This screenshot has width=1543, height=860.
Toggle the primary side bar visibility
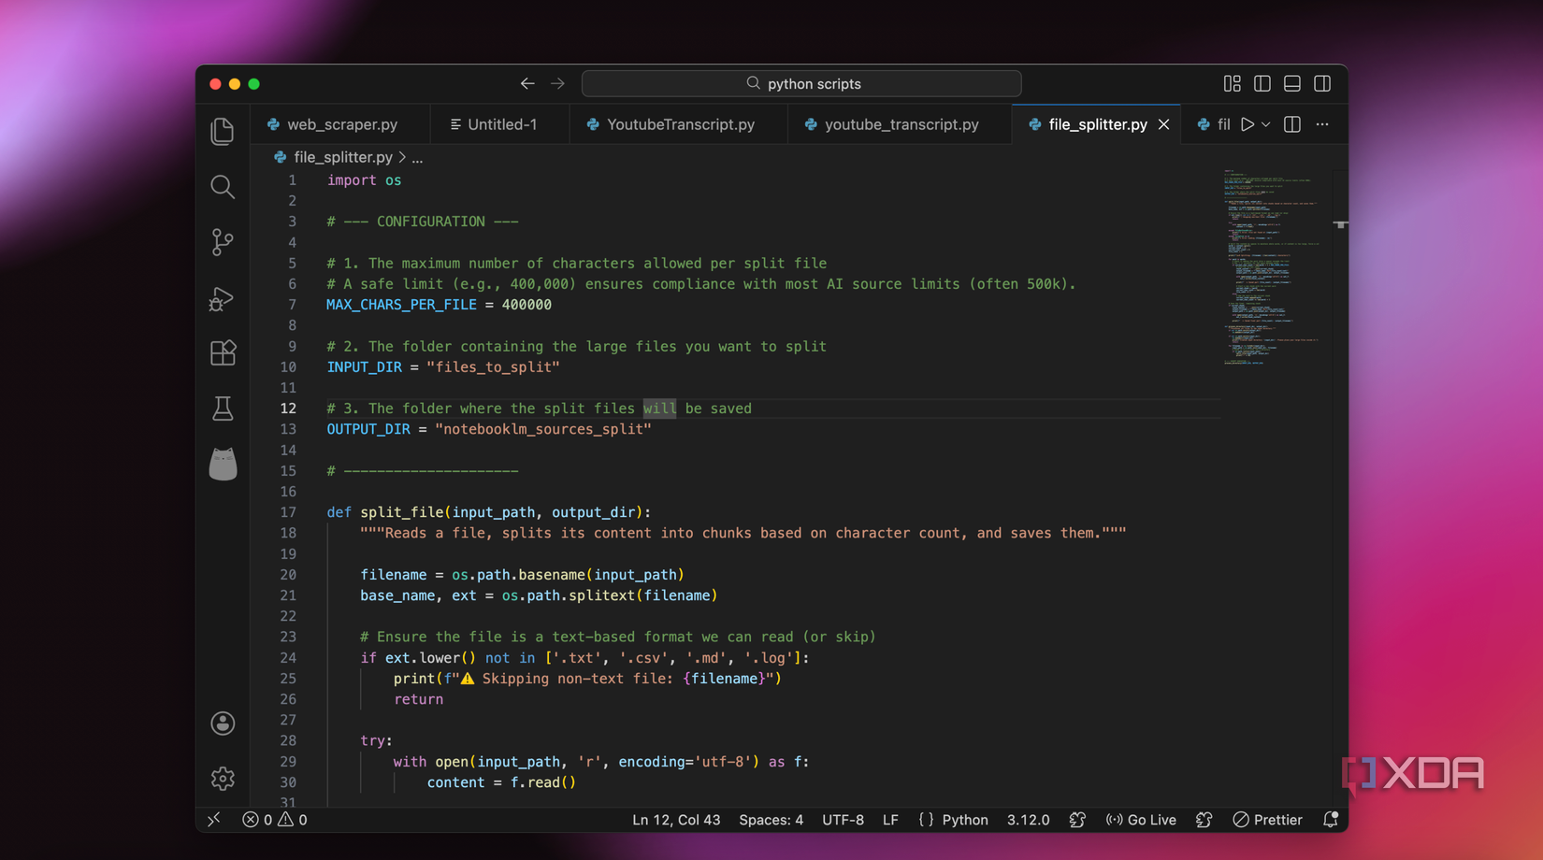[x=1262, y=84]
